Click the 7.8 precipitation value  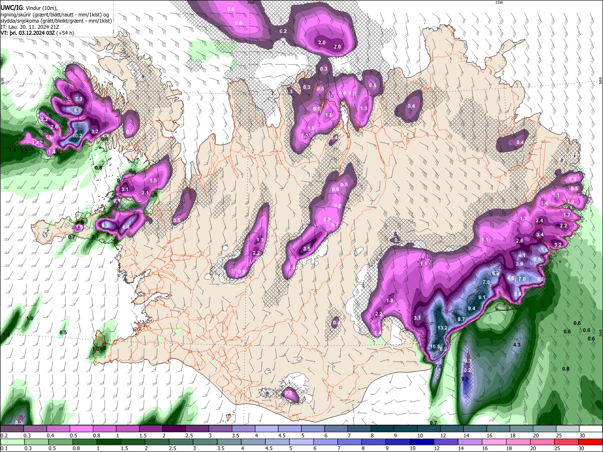click(x=487, y=282)
